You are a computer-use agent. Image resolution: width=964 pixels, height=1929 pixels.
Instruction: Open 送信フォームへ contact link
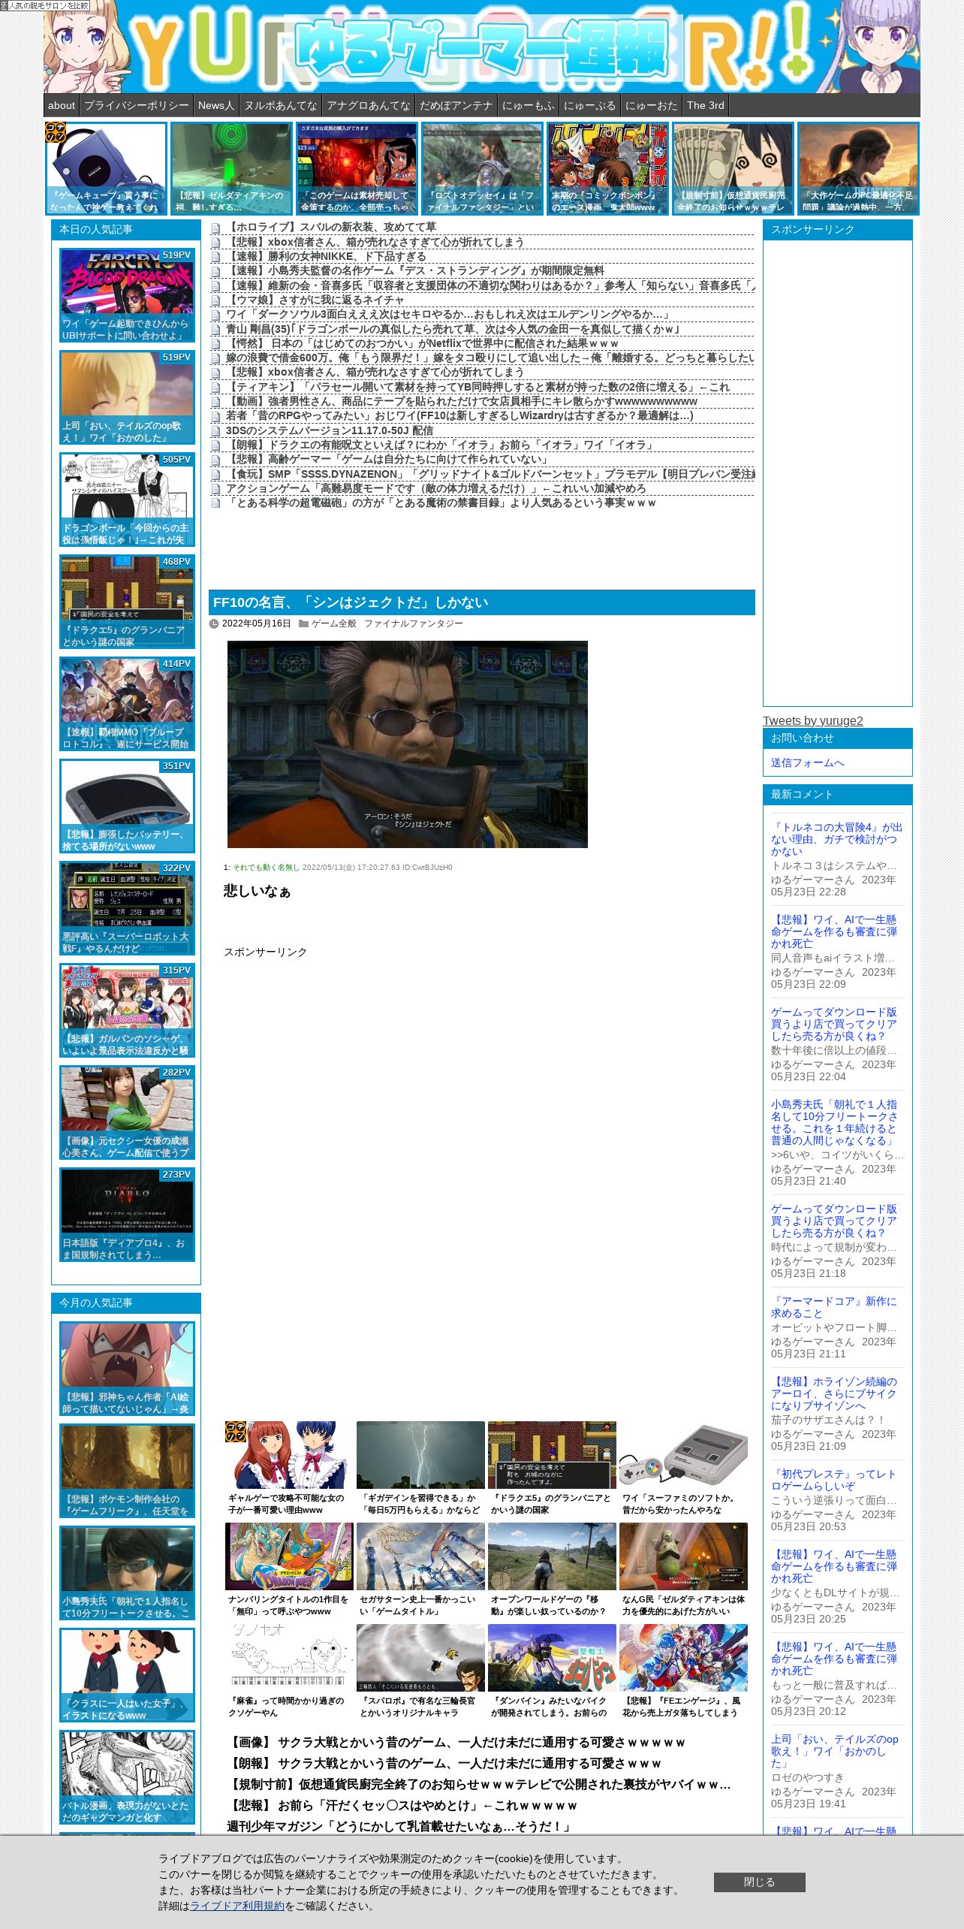pyautogui.click(x=807, y=762)
